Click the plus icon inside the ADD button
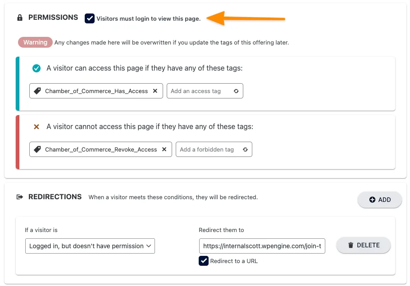 (x=372, y=199)
